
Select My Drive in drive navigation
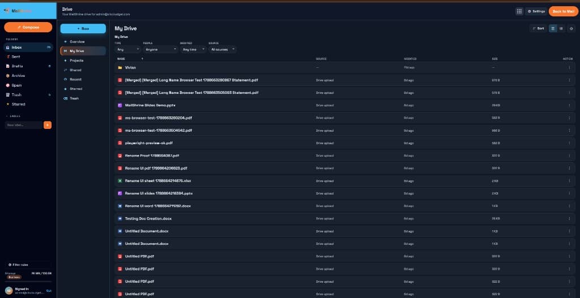pos(83,51)
